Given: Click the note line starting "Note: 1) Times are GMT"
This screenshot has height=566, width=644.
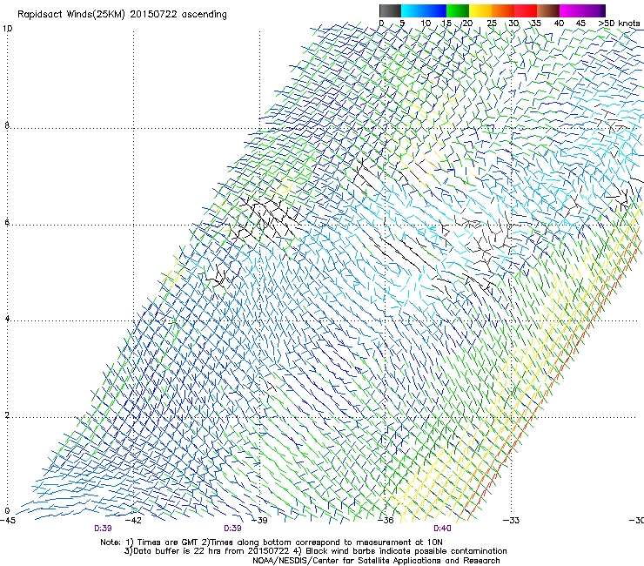Looking at the screenshot, I should [x=271, y=542].
